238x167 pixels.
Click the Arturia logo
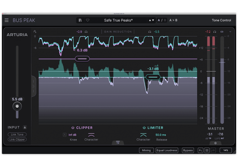coord(17,35)
